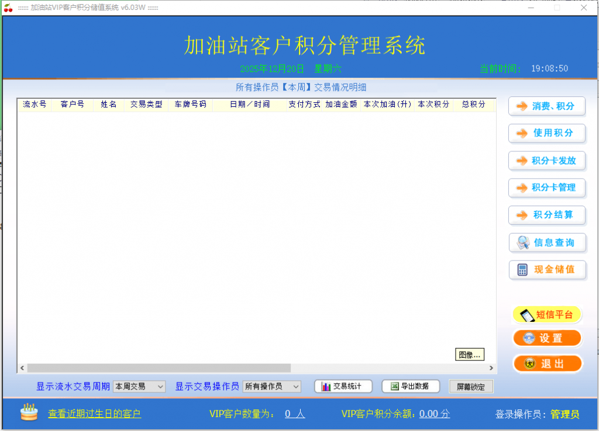Click the 日期／时间 column header
This screenshot has height=431, width=599.
(x=249, y=105)
